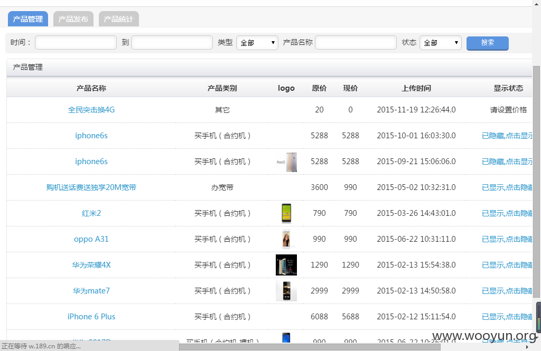Click the 产品管理 panel heading
This screenshot has height=351, width=541.
click(x=28, y=67)
